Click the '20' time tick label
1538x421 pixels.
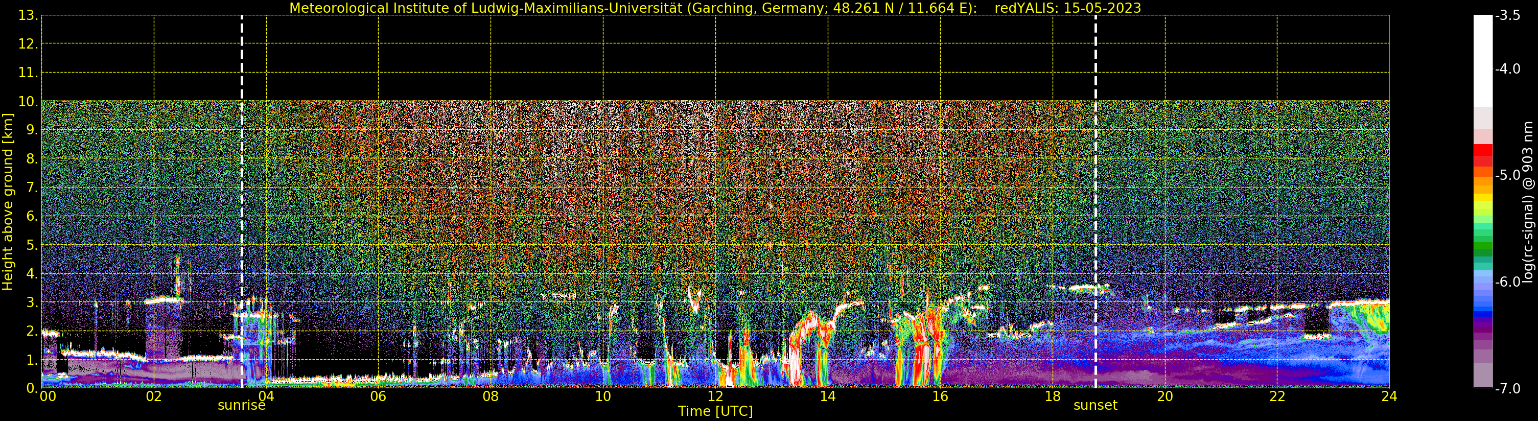click(x=1165, y=396)
